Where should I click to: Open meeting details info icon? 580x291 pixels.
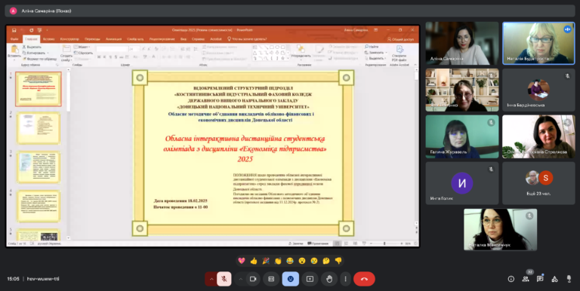(511, 279)
